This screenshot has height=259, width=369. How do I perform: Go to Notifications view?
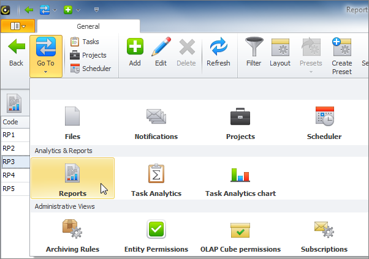pyautogui.click(x=156, y=123)
